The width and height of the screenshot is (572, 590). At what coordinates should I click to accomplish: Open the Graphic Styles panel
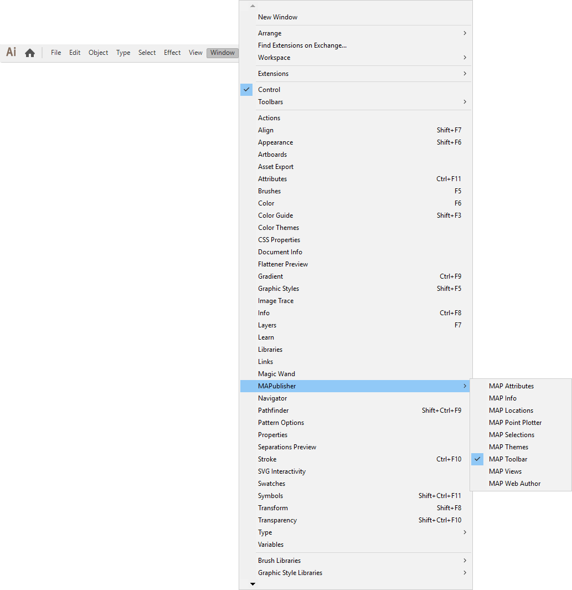pyautogui.click(x=355, y=289)
